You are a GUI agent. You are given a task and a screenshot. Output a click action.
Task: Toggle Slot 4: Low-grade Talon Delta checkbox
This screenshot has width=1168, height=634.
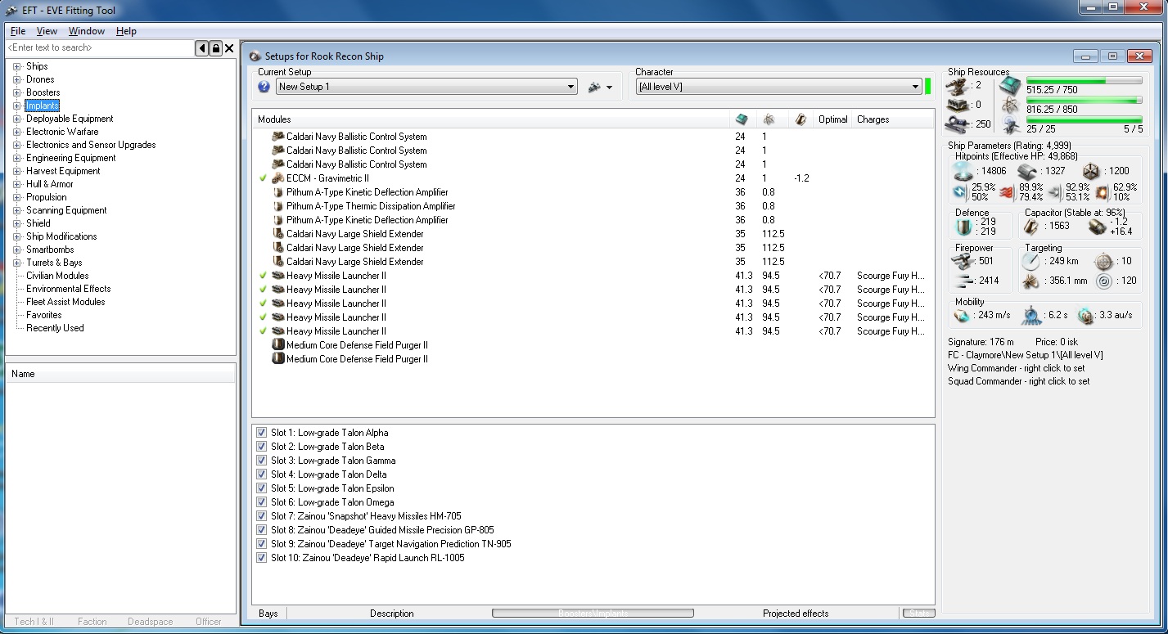point(262,474)
